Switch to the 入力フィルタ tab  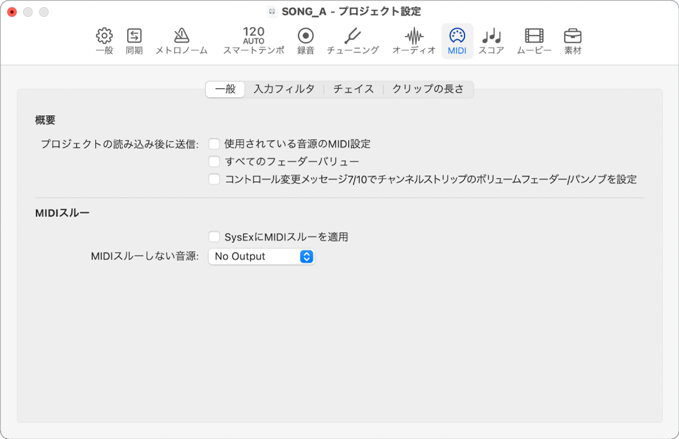[x=284, y=88]
